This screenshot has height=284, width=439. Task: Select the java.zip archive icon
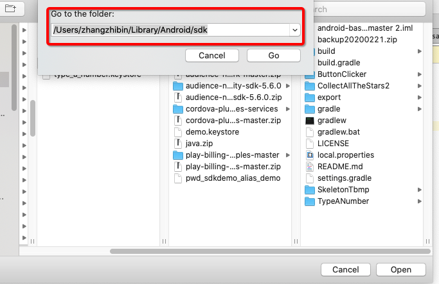click(178, 143)
